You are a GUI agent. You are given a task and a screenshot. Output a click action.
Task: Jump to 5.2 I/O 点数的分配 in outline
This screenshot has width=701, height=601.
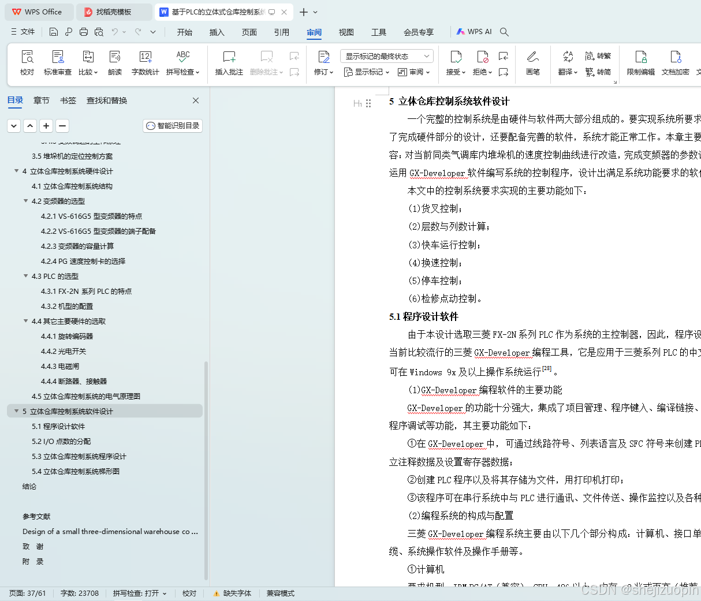[x=61, y=441]
